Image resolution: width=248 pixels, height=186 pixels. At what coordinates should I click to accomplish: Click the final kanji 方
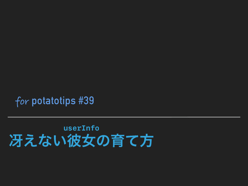point(146,141)
